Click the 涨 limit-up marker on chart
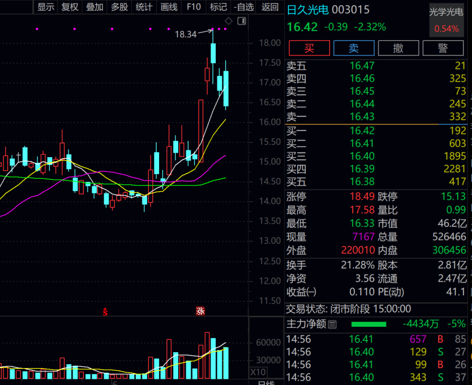Image resolution: width=472 pixels, height=385 pixels. click(200, 311)
